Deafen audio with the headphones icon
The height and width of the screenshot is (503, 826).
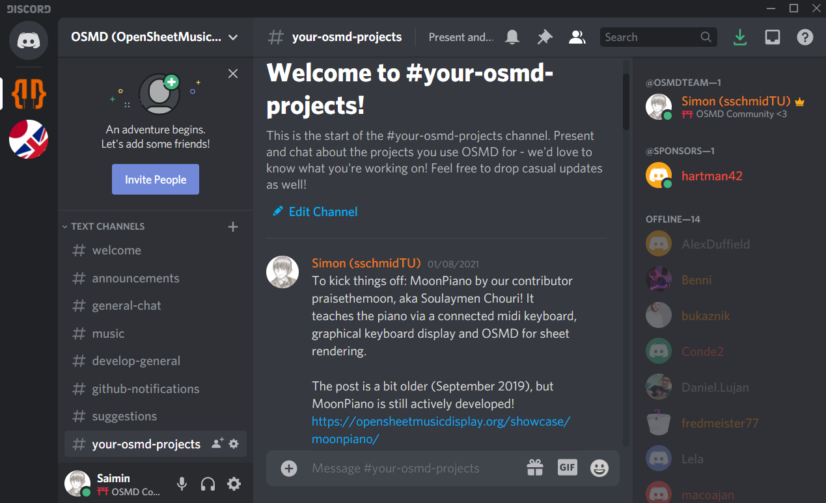(208, 483)
